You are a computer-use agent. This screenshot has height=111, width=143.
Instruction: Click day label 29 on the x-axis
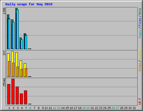[x=126, y=108]
